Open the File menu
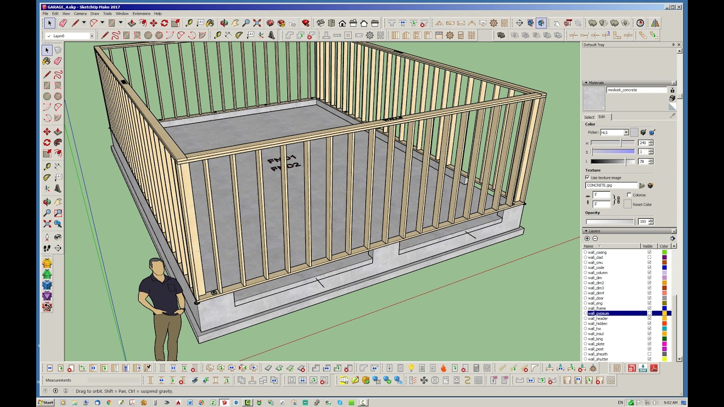This screenshot has width=724, height=407. pos(46,14)
